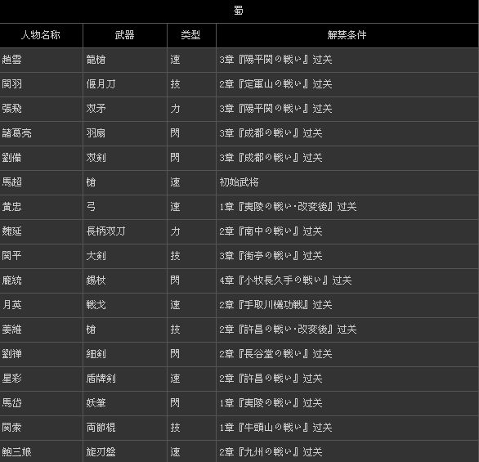The image size is (479, 462).
Task: Select the character name 趙雲
Action: pos(12,60)
